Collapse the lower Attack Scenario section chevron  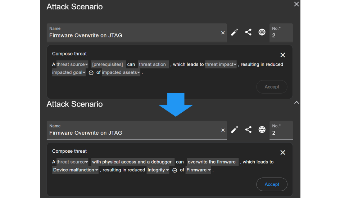click(x=296, y=103)
